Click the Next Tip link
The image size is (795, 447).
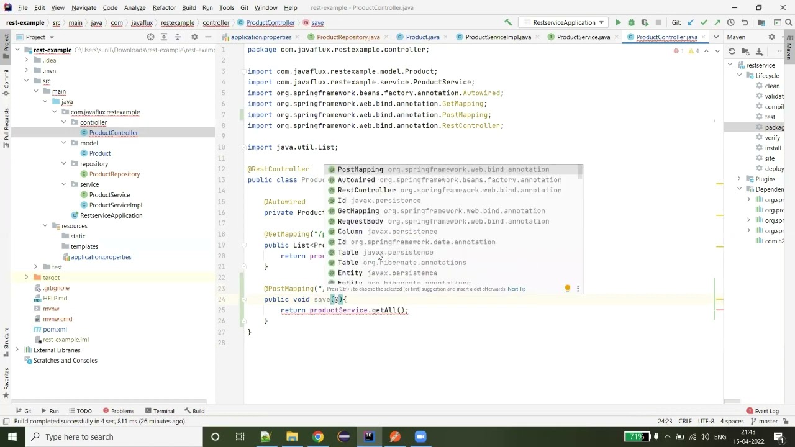516,289
